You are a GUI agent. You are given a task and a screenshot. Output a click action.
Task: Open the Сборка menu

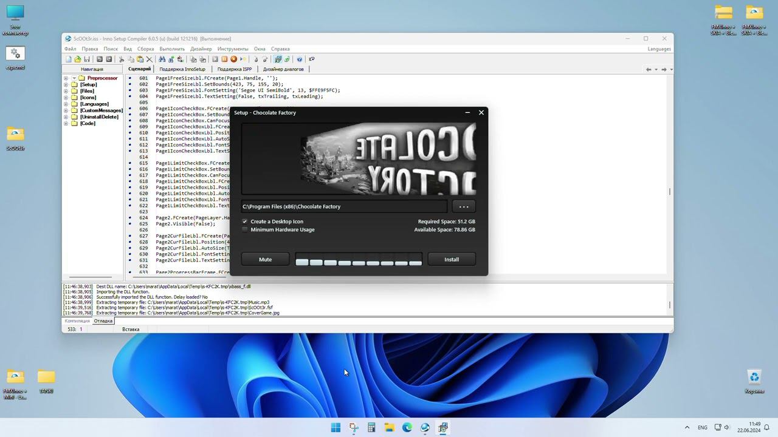(145, 49)
